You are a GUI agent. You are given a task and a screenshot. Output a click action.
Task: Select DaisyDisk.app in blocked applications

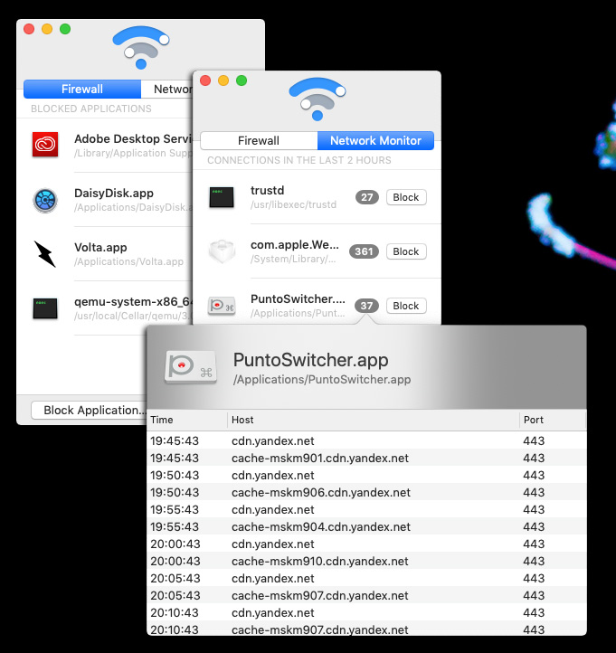click(114, 194)
